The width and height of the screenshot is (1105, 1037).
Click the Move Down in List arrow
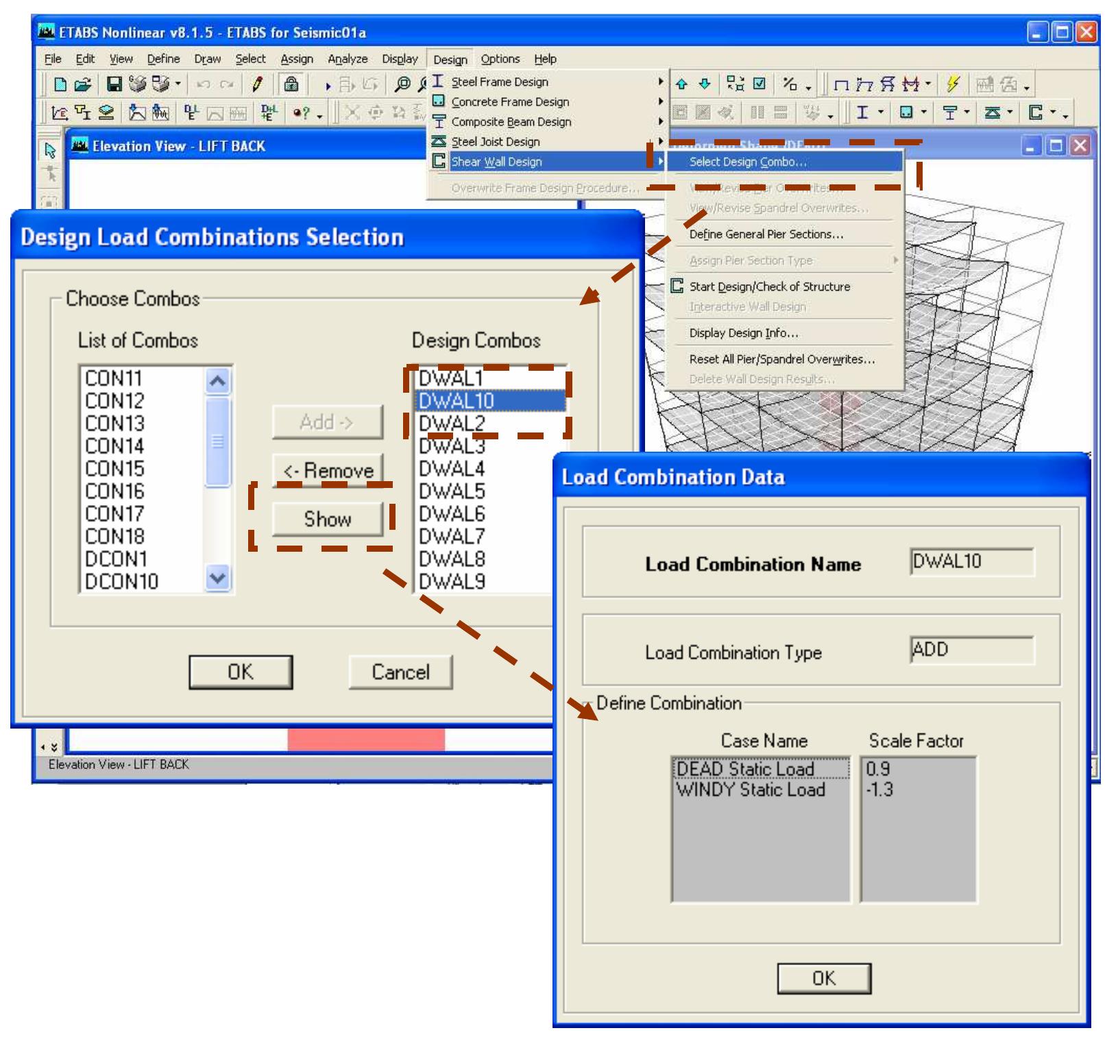pos(705,84)
